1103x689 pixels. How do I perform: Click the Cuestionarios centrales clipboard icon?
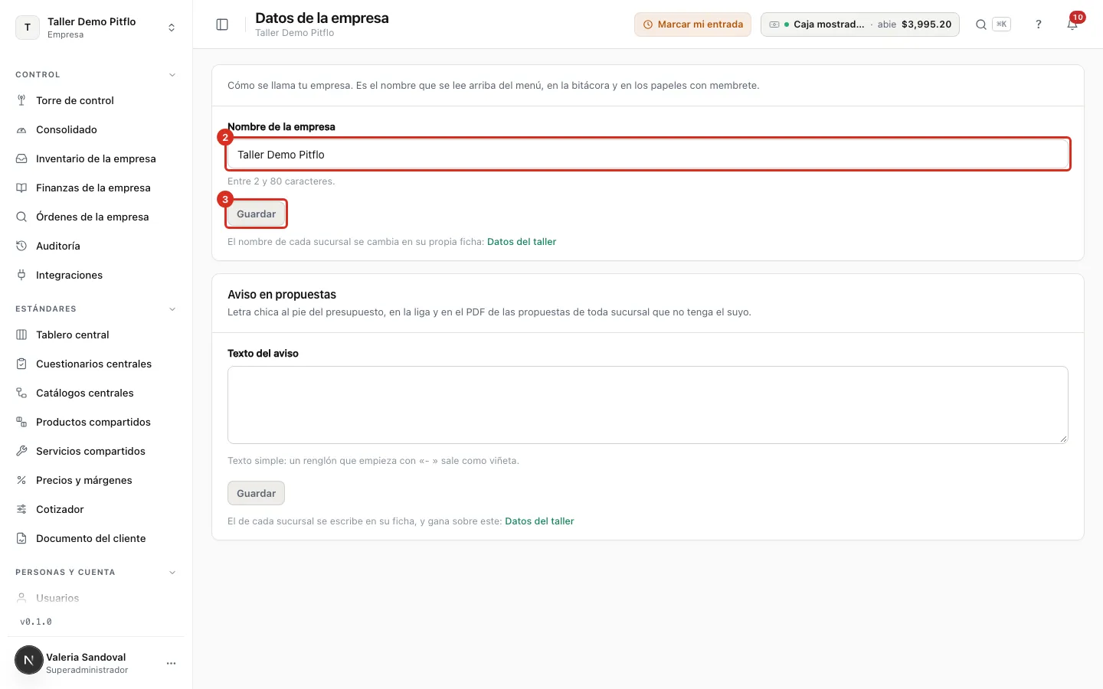coord(21,364)
